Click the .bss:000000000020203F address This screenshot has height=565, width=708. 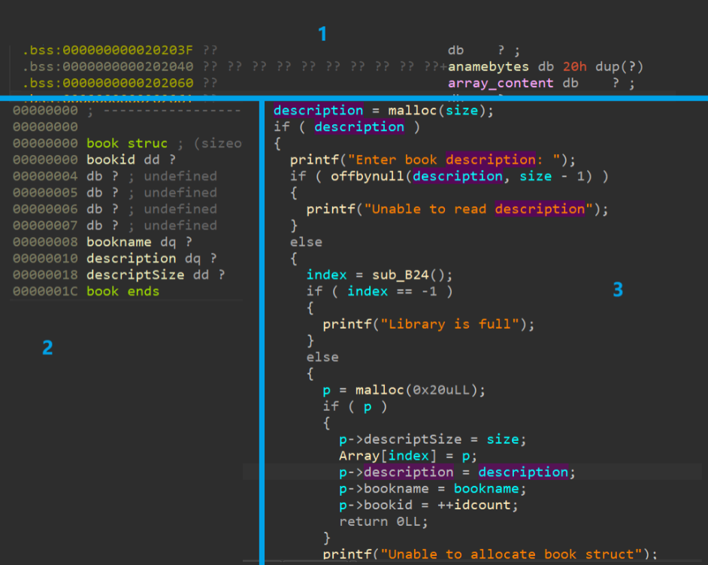[x=108, y=50]
